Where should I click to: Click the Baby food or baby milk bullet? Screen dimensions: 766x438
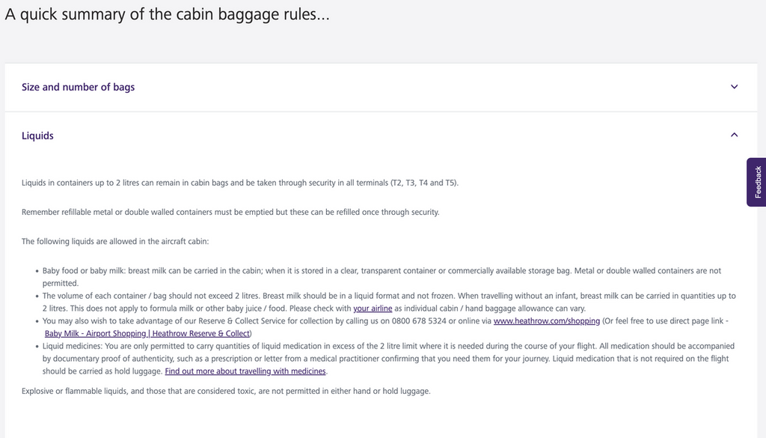coord(299,271)
